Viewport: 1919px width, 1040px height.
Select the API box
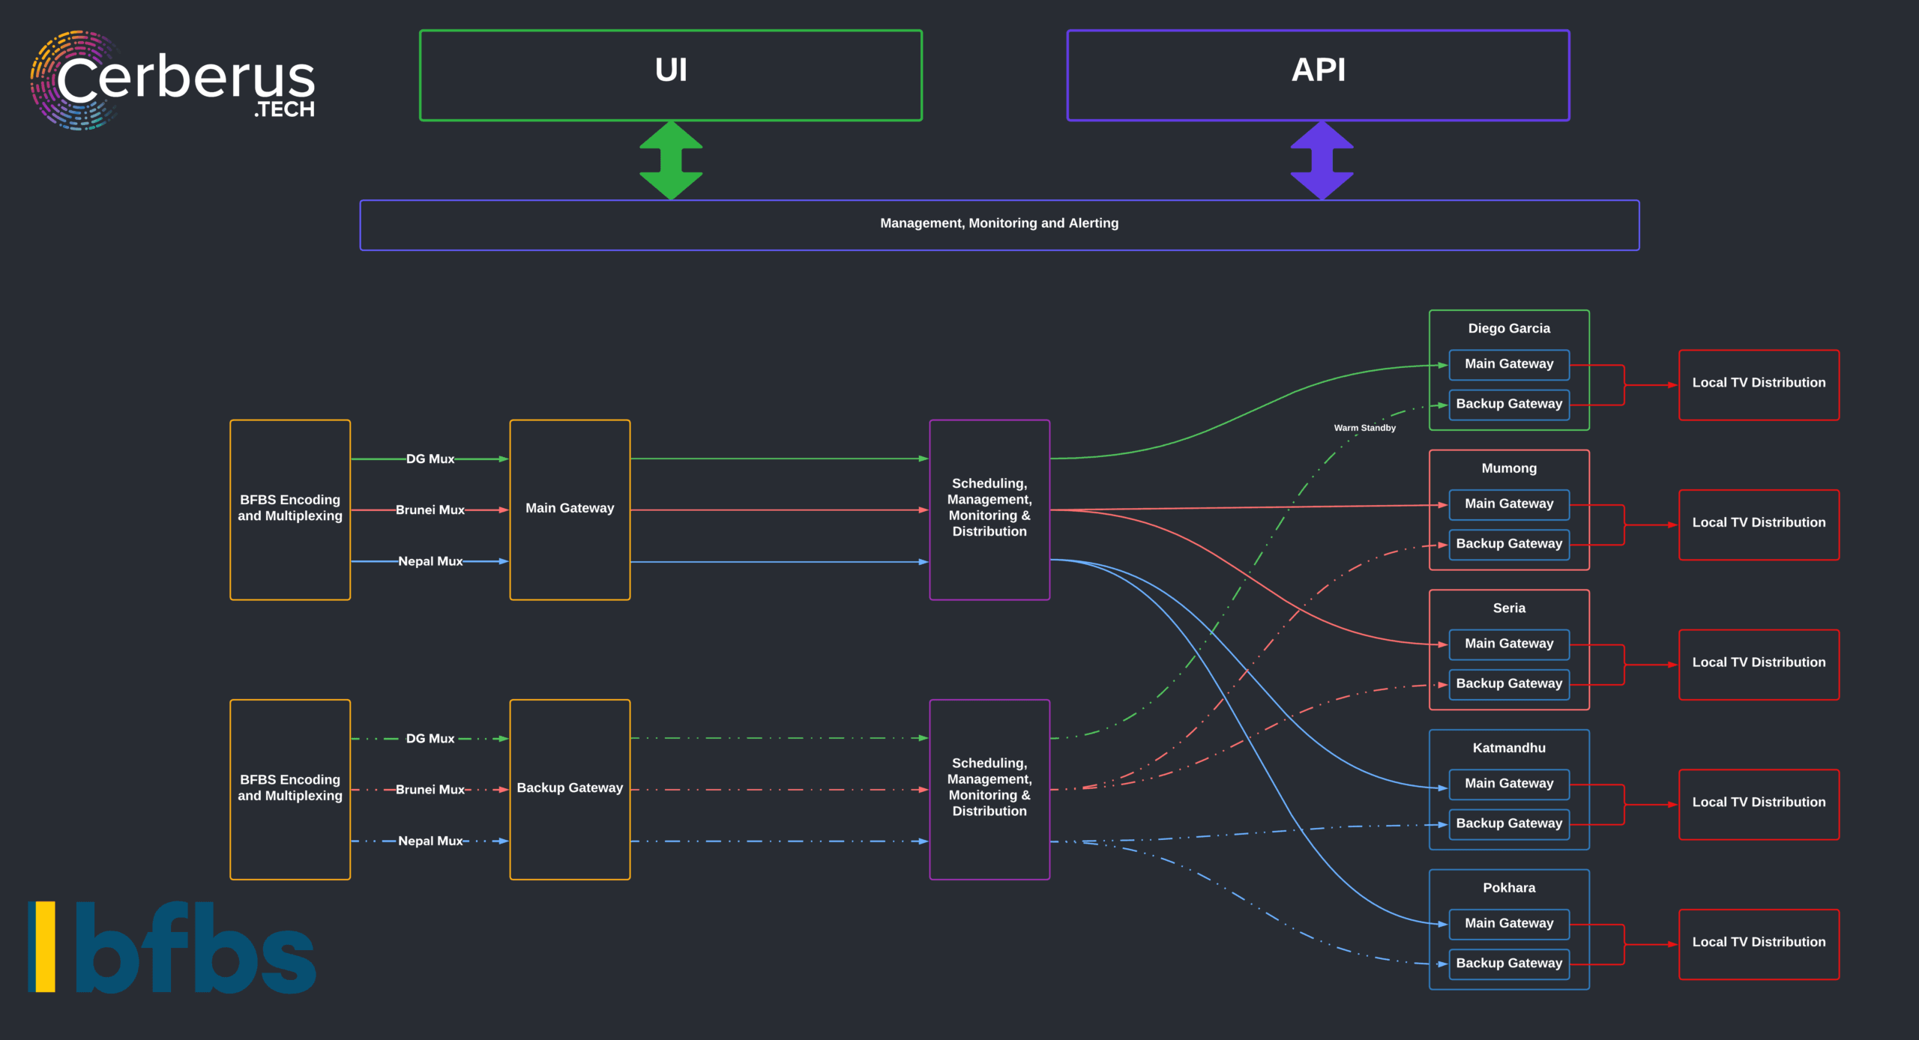point(1319,75)
